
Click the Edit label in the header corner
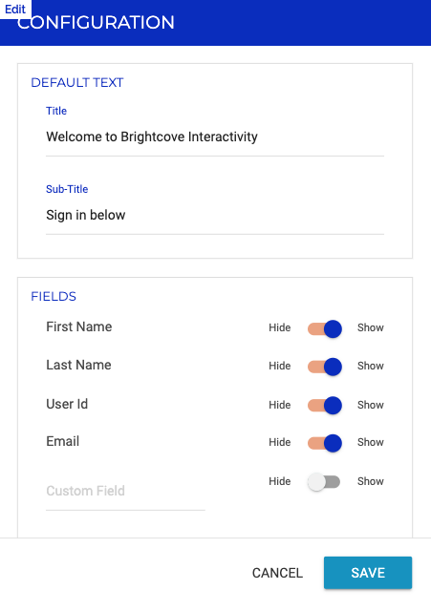point(15,9)
